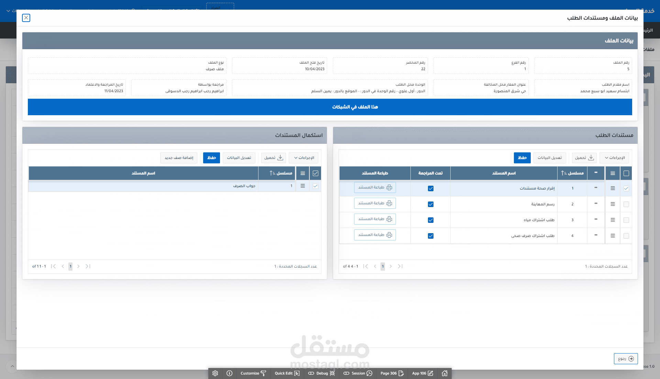Click the info icon in developer toolbar
The image size is (660, 379).
229,373
